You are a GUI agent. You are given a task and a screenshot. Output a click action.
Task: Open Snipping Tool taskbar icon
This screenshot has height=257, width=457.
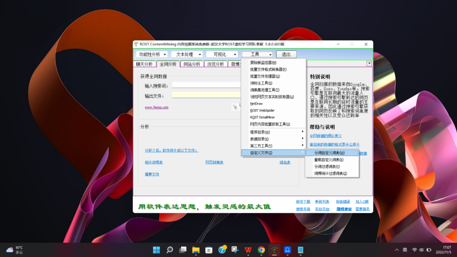point(235,250)
